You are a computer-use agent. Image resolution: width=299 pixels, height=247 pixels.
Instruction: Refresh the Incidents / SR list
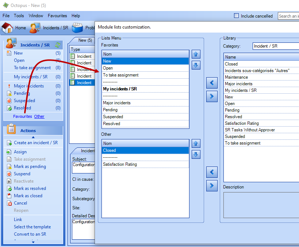58,45
